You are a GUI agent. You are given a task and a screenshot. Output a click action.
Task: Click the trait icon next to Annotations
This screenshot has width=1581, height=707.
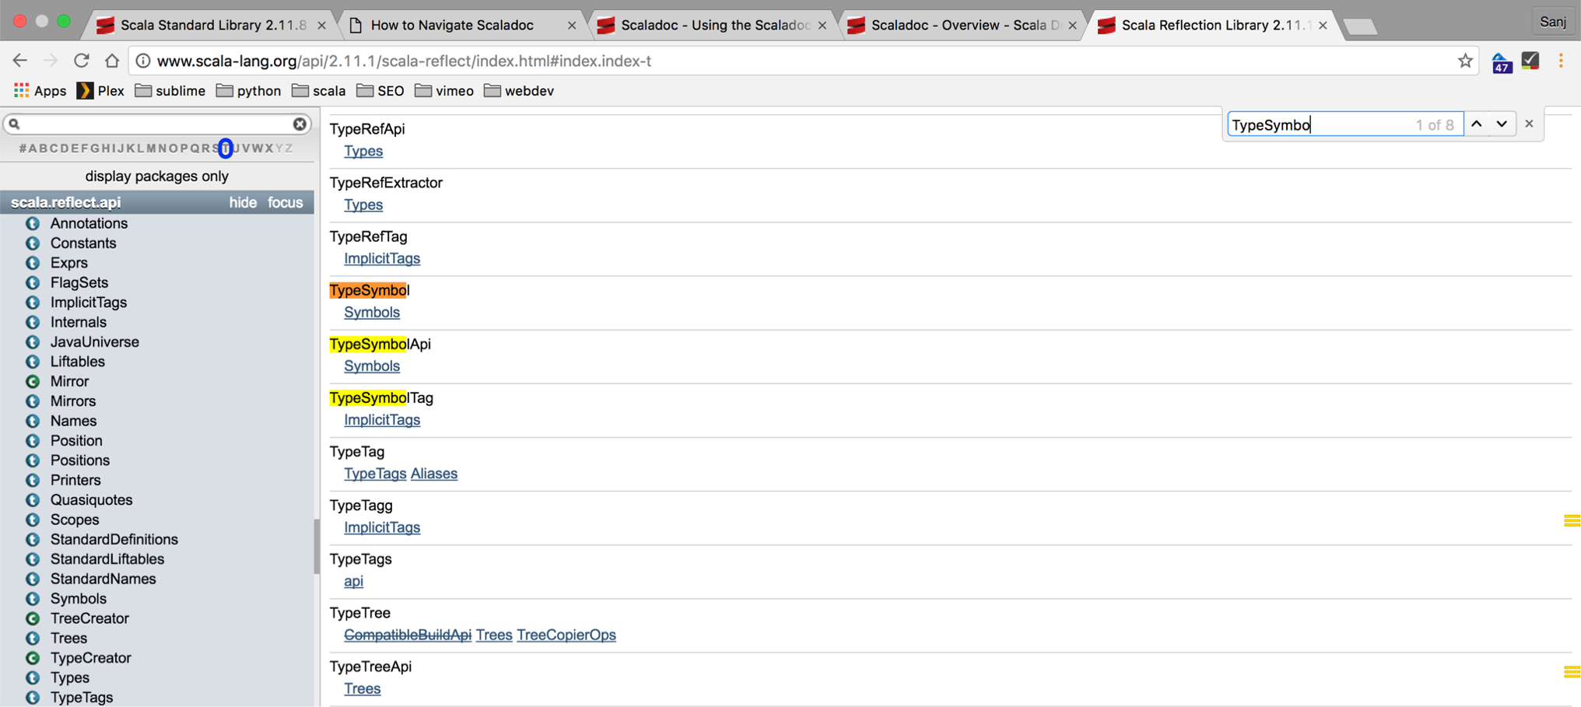(33, 224)
